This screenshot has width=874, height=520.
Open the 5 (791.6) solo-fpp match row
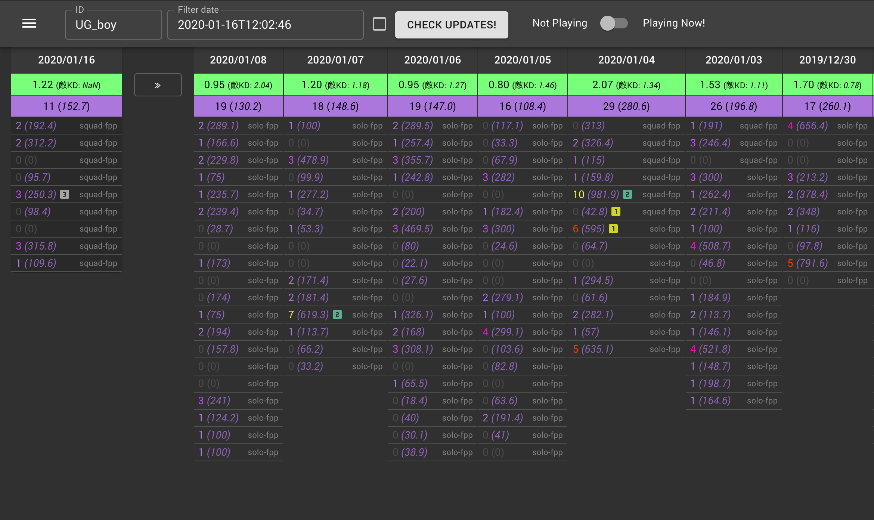pos(827,263)
